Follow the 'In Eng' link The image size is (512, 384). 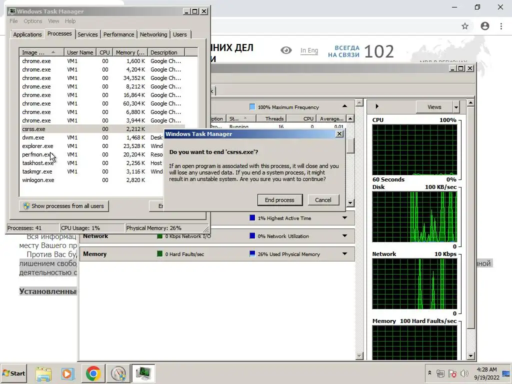point(309,50)
